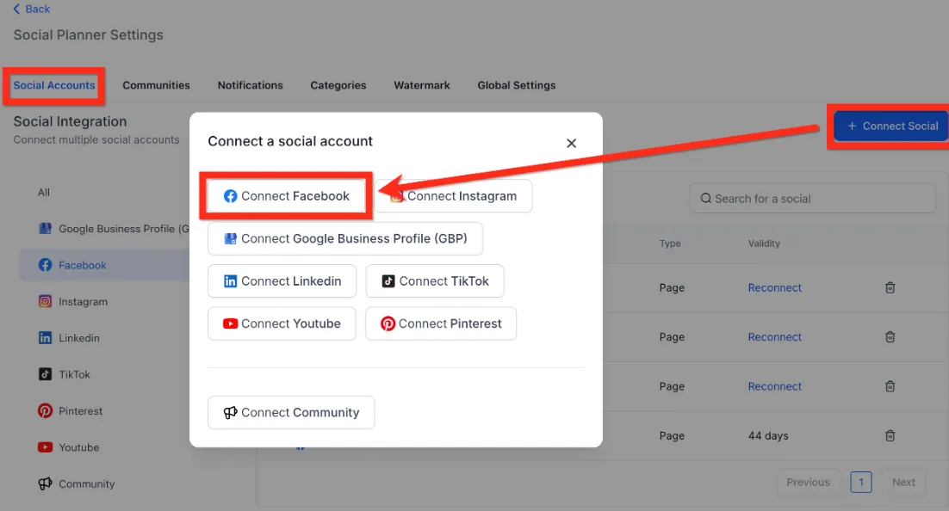
Task: Click Connect Linkedin button
Action: (x=282, y=280)
